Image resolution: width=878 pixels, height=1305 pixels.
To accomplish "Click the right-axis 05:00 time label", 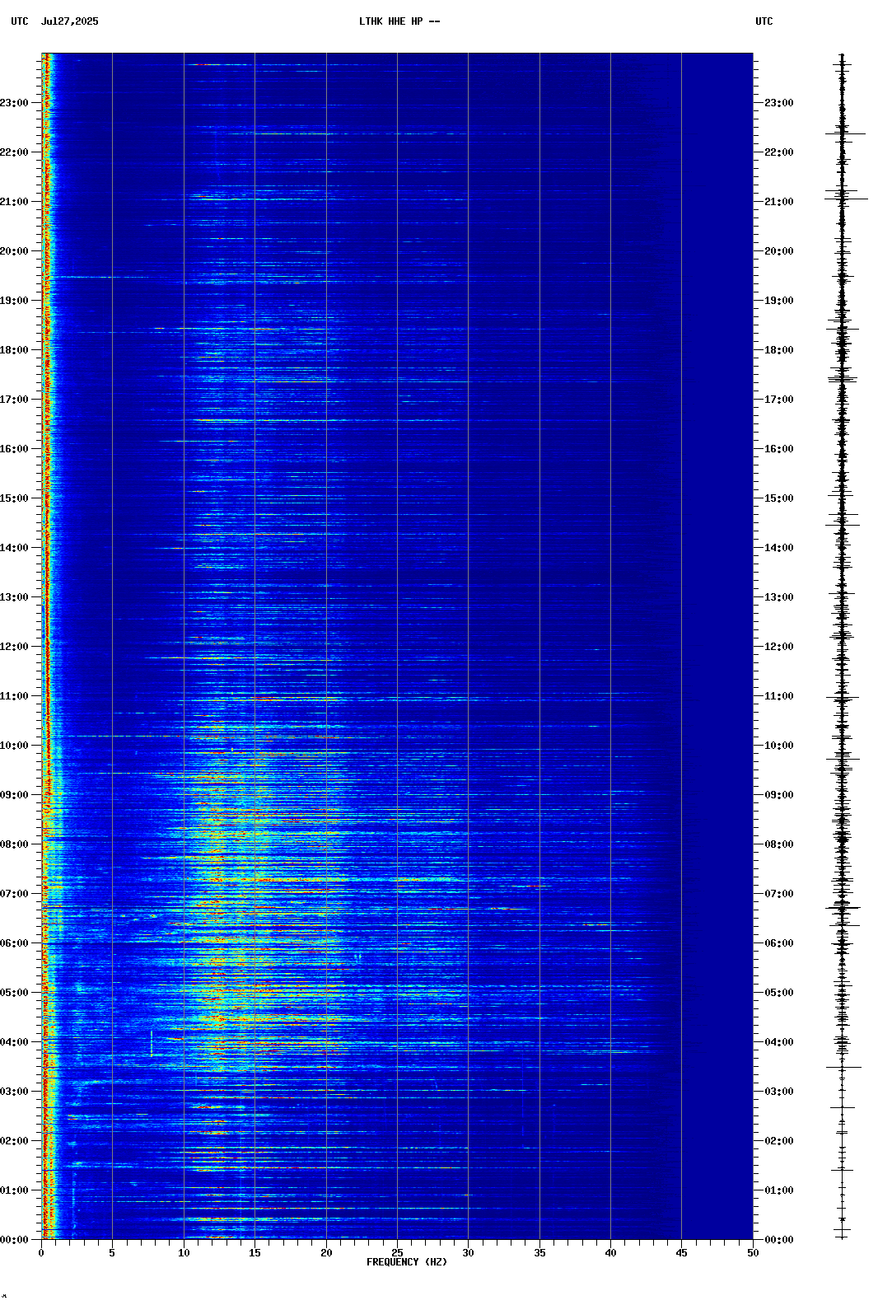I will [779, 993].
